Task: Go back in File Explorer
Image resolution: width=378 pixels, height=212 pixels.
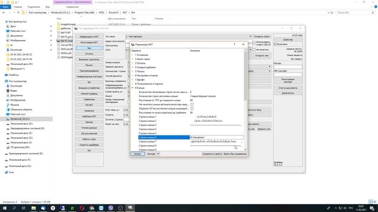Action: pyautogui.click(x=4, y=12)
